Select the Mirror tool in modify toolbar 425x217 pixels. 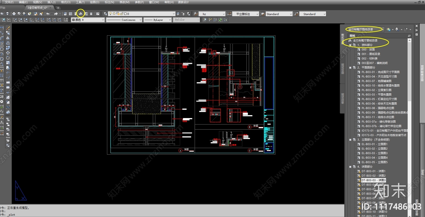[x=8, y=38]
